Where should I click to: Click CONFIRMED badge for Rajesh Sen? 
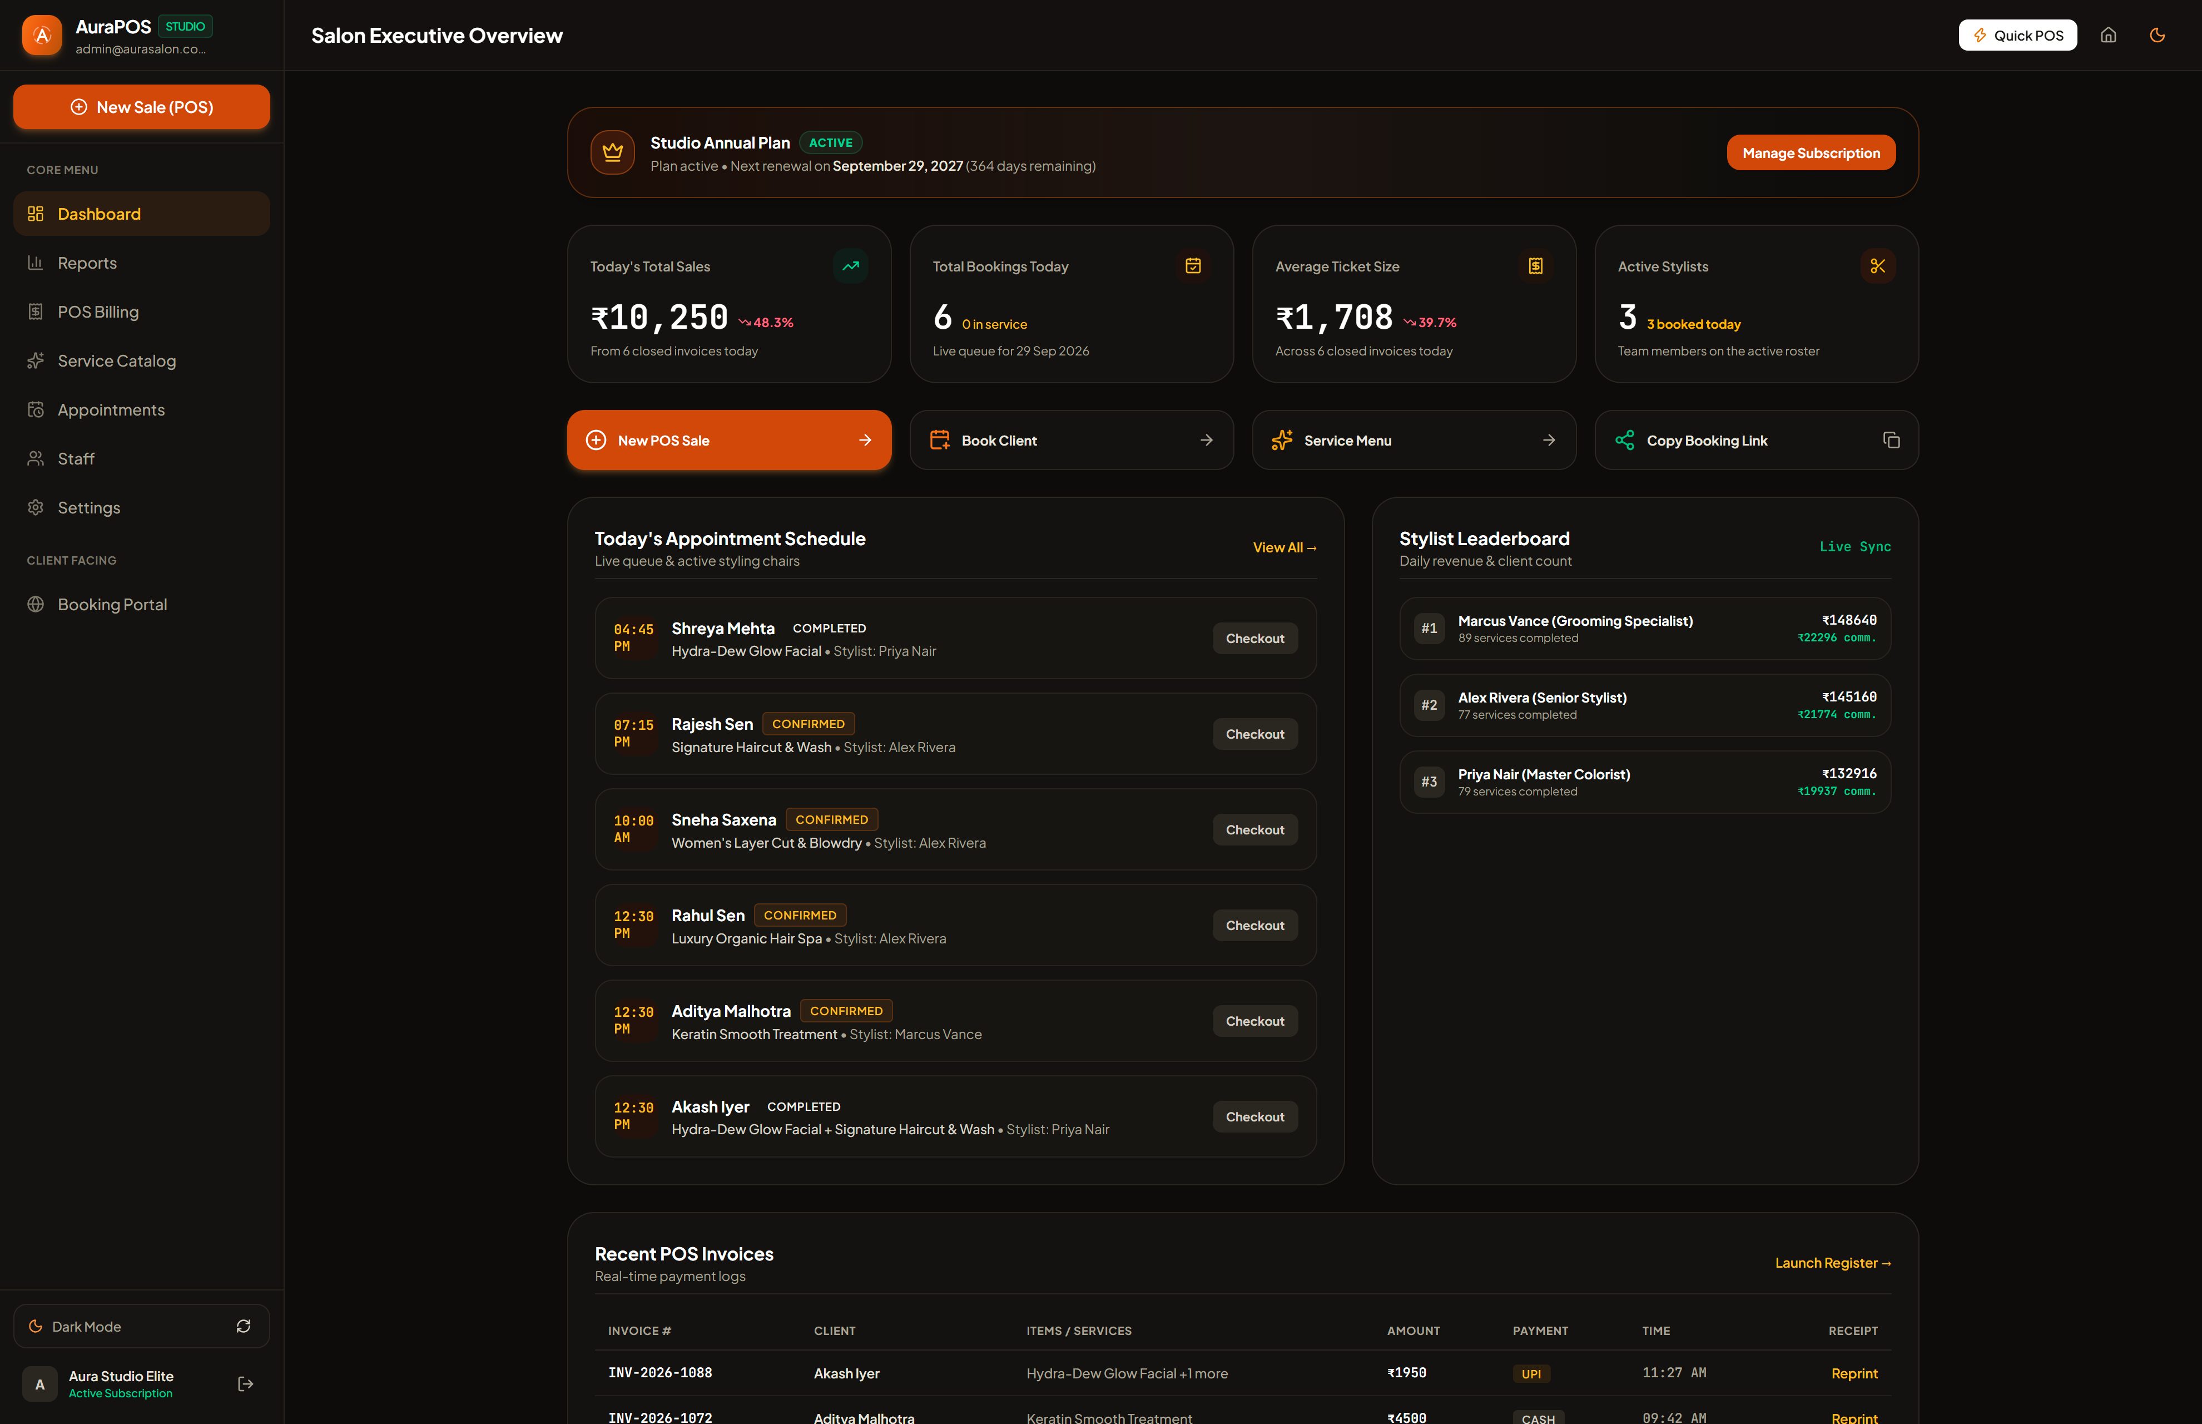pyautogui.click(x=808, y=724)
